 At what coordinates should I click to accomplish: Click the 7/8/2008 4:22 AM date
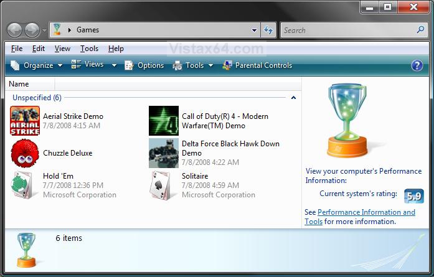tap(210, 162)
